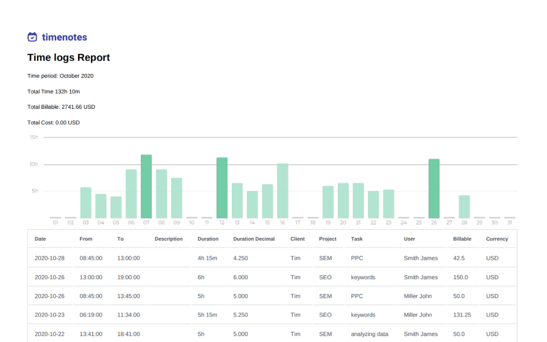Screen dimensions: 547x342
Task: Click the chart bar for day 14
Action: (x=252, y=205)
